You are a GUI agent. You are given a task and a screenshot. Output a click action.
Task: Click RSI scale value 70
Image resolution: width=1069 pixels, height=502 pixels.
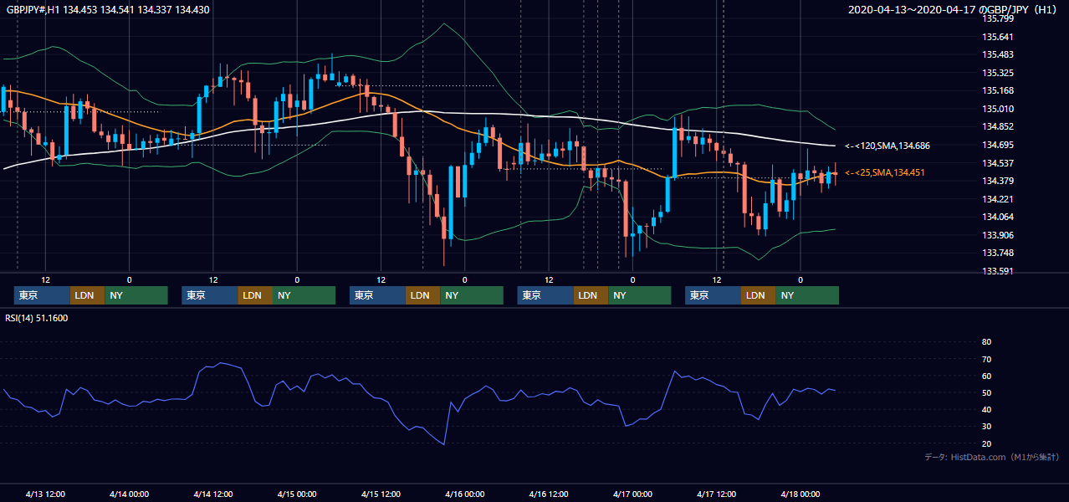(x=986, y=359)
